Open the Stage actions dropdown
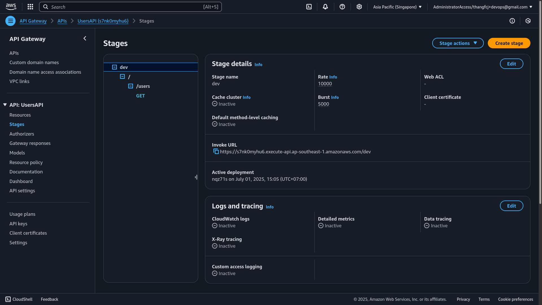This screenshot has height=305, width=542. click(x=458, y=43)
